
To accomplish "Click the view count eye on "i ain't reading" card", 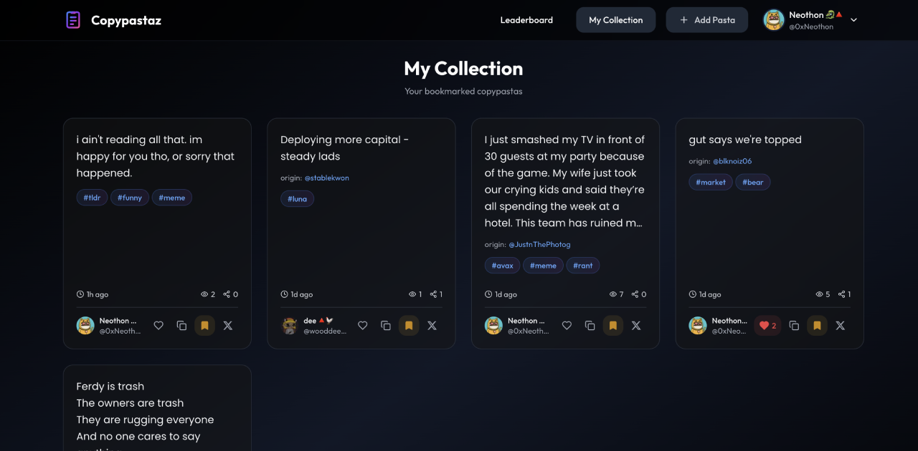I will click(x=204, y=294).
